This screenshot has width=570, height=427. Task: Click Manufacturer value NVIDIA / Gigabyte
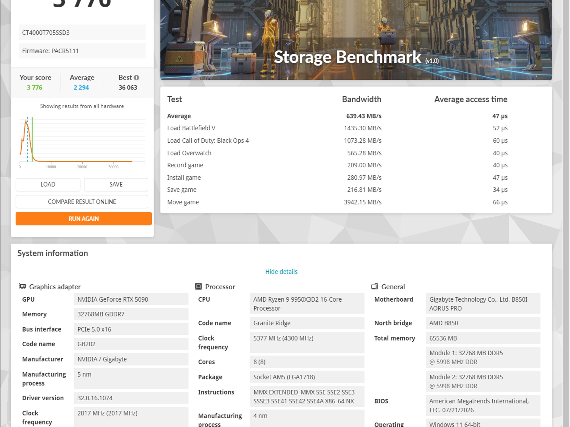pyautogui.click(x=131, y=359)
